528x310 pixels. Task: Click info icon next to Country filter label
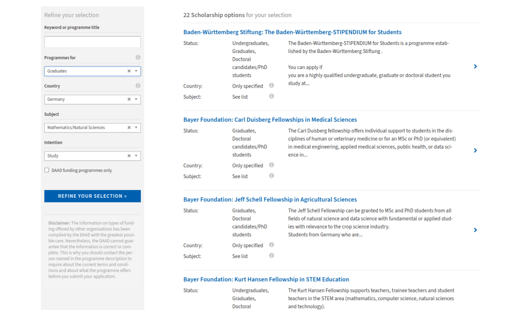[138, 86]
